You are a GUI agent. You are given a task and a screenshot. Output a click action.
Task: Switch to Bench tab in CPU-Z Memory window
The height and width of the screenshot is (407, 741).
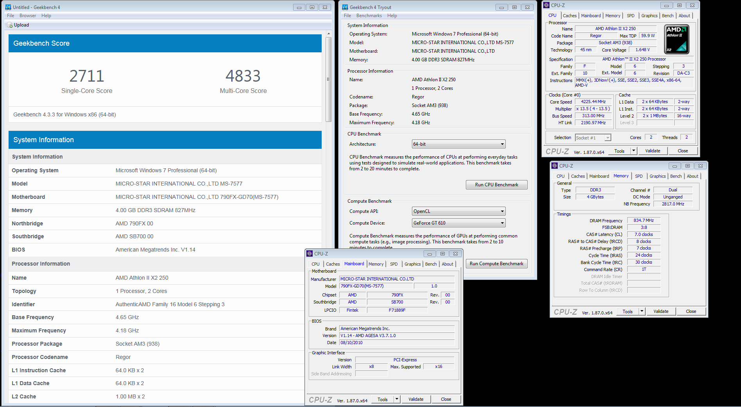tap(676, 176)
